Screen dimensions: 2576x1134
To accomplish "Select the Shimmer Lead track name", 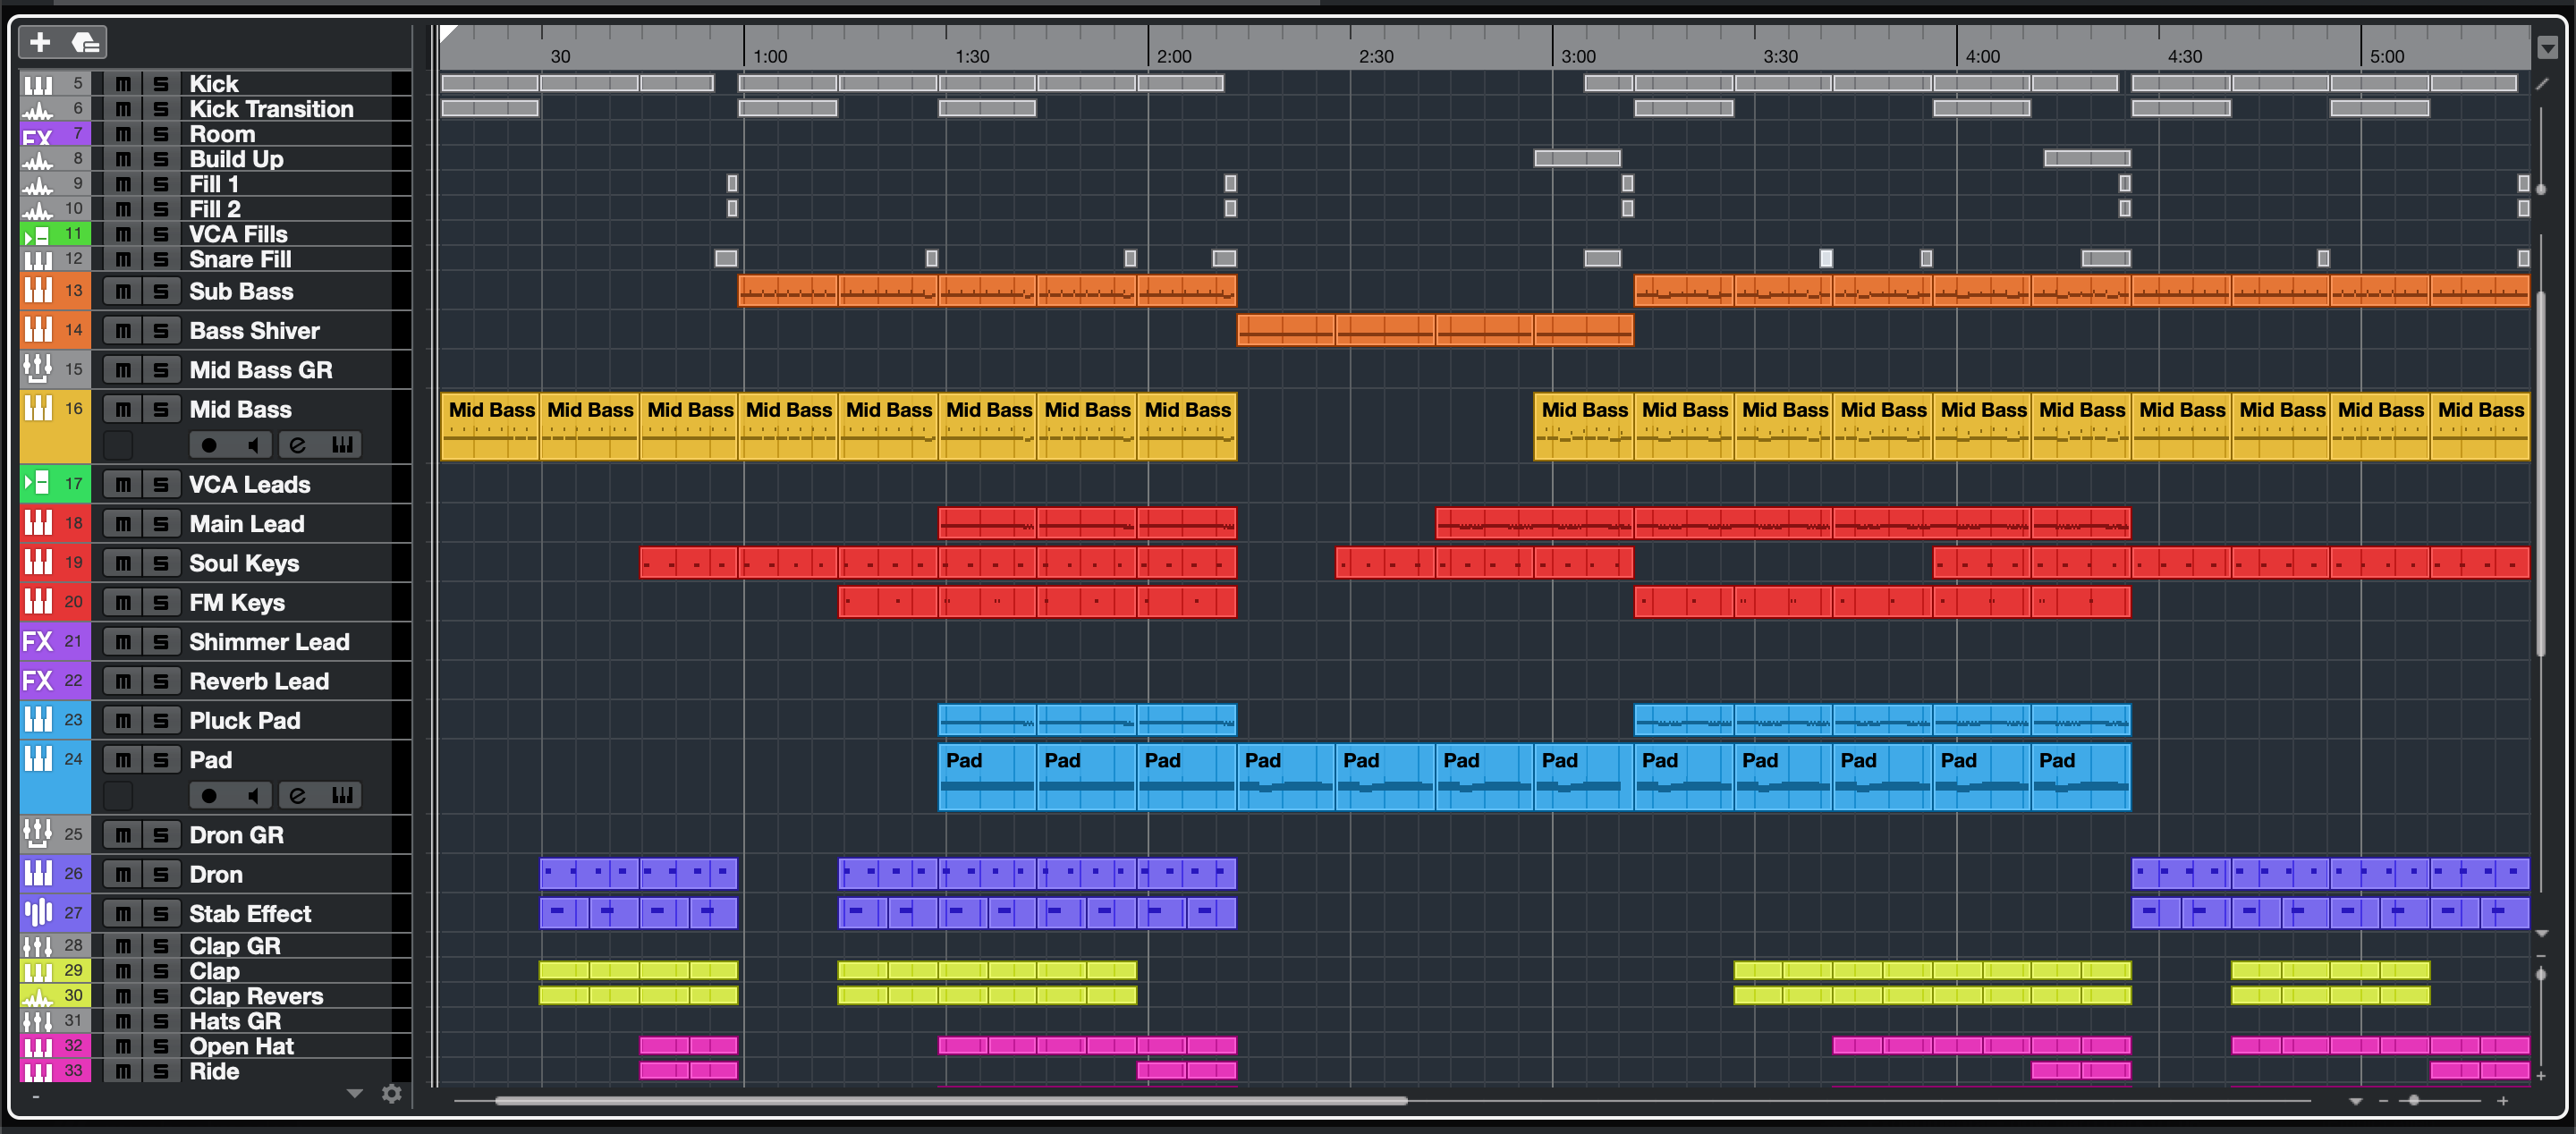I will 269,642.
